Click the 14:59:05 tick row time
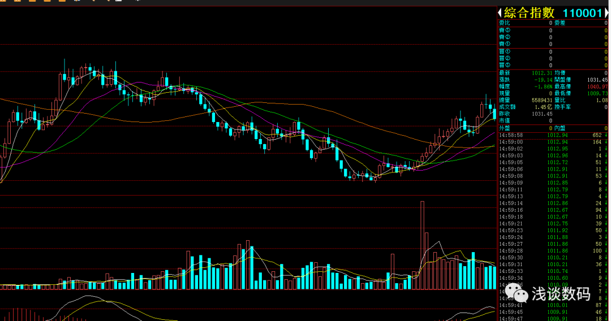The width and height of the screenshot is (611, 321). tap(511, 162)
